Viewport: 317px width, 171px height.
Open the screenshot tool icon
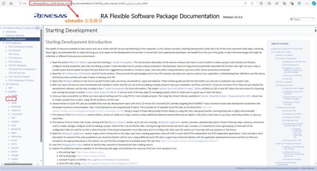(x=300, y=4)
